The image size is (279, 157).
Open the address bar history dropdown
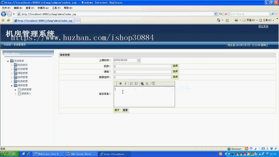(x=215, y=14)
